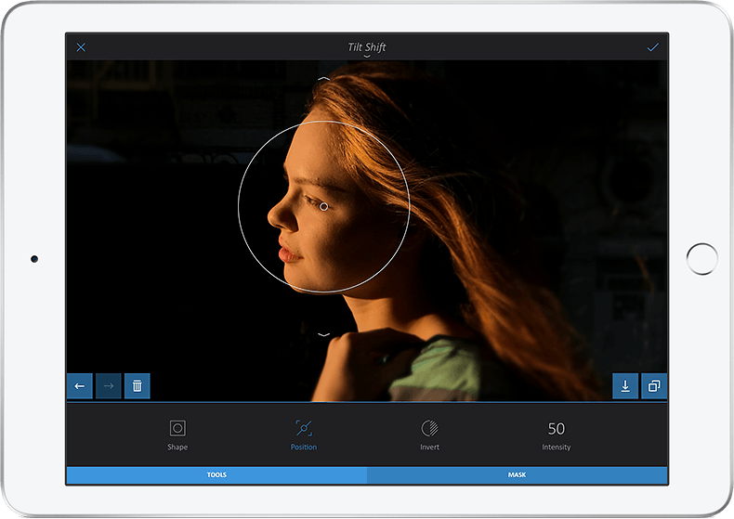Toggle the Invert option
The width and height of the screenshot is (734, 519).
pos(430,435)
